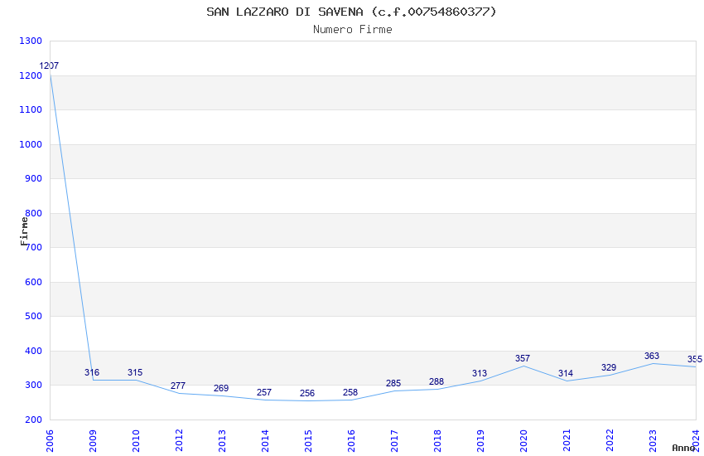
Task: Click the data label 355
Action: [x=695, y=359]
